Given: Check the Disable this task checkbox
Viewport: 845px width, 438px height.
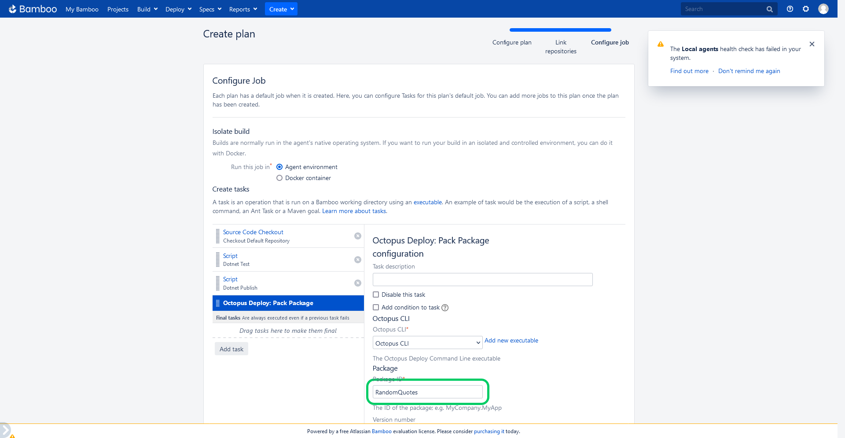Looking at the screenshot, I should [x=376, y=294].
